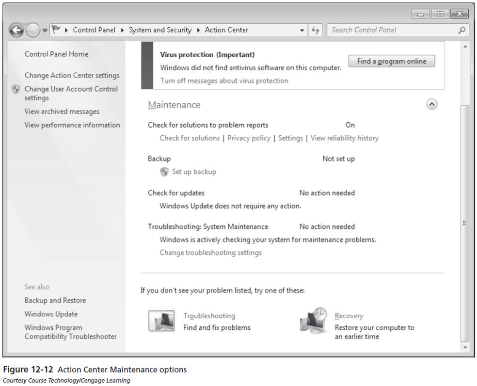This screenshot has height=386, width=477.
Task: Click the Check for solutions link
Action: (190, 138)
